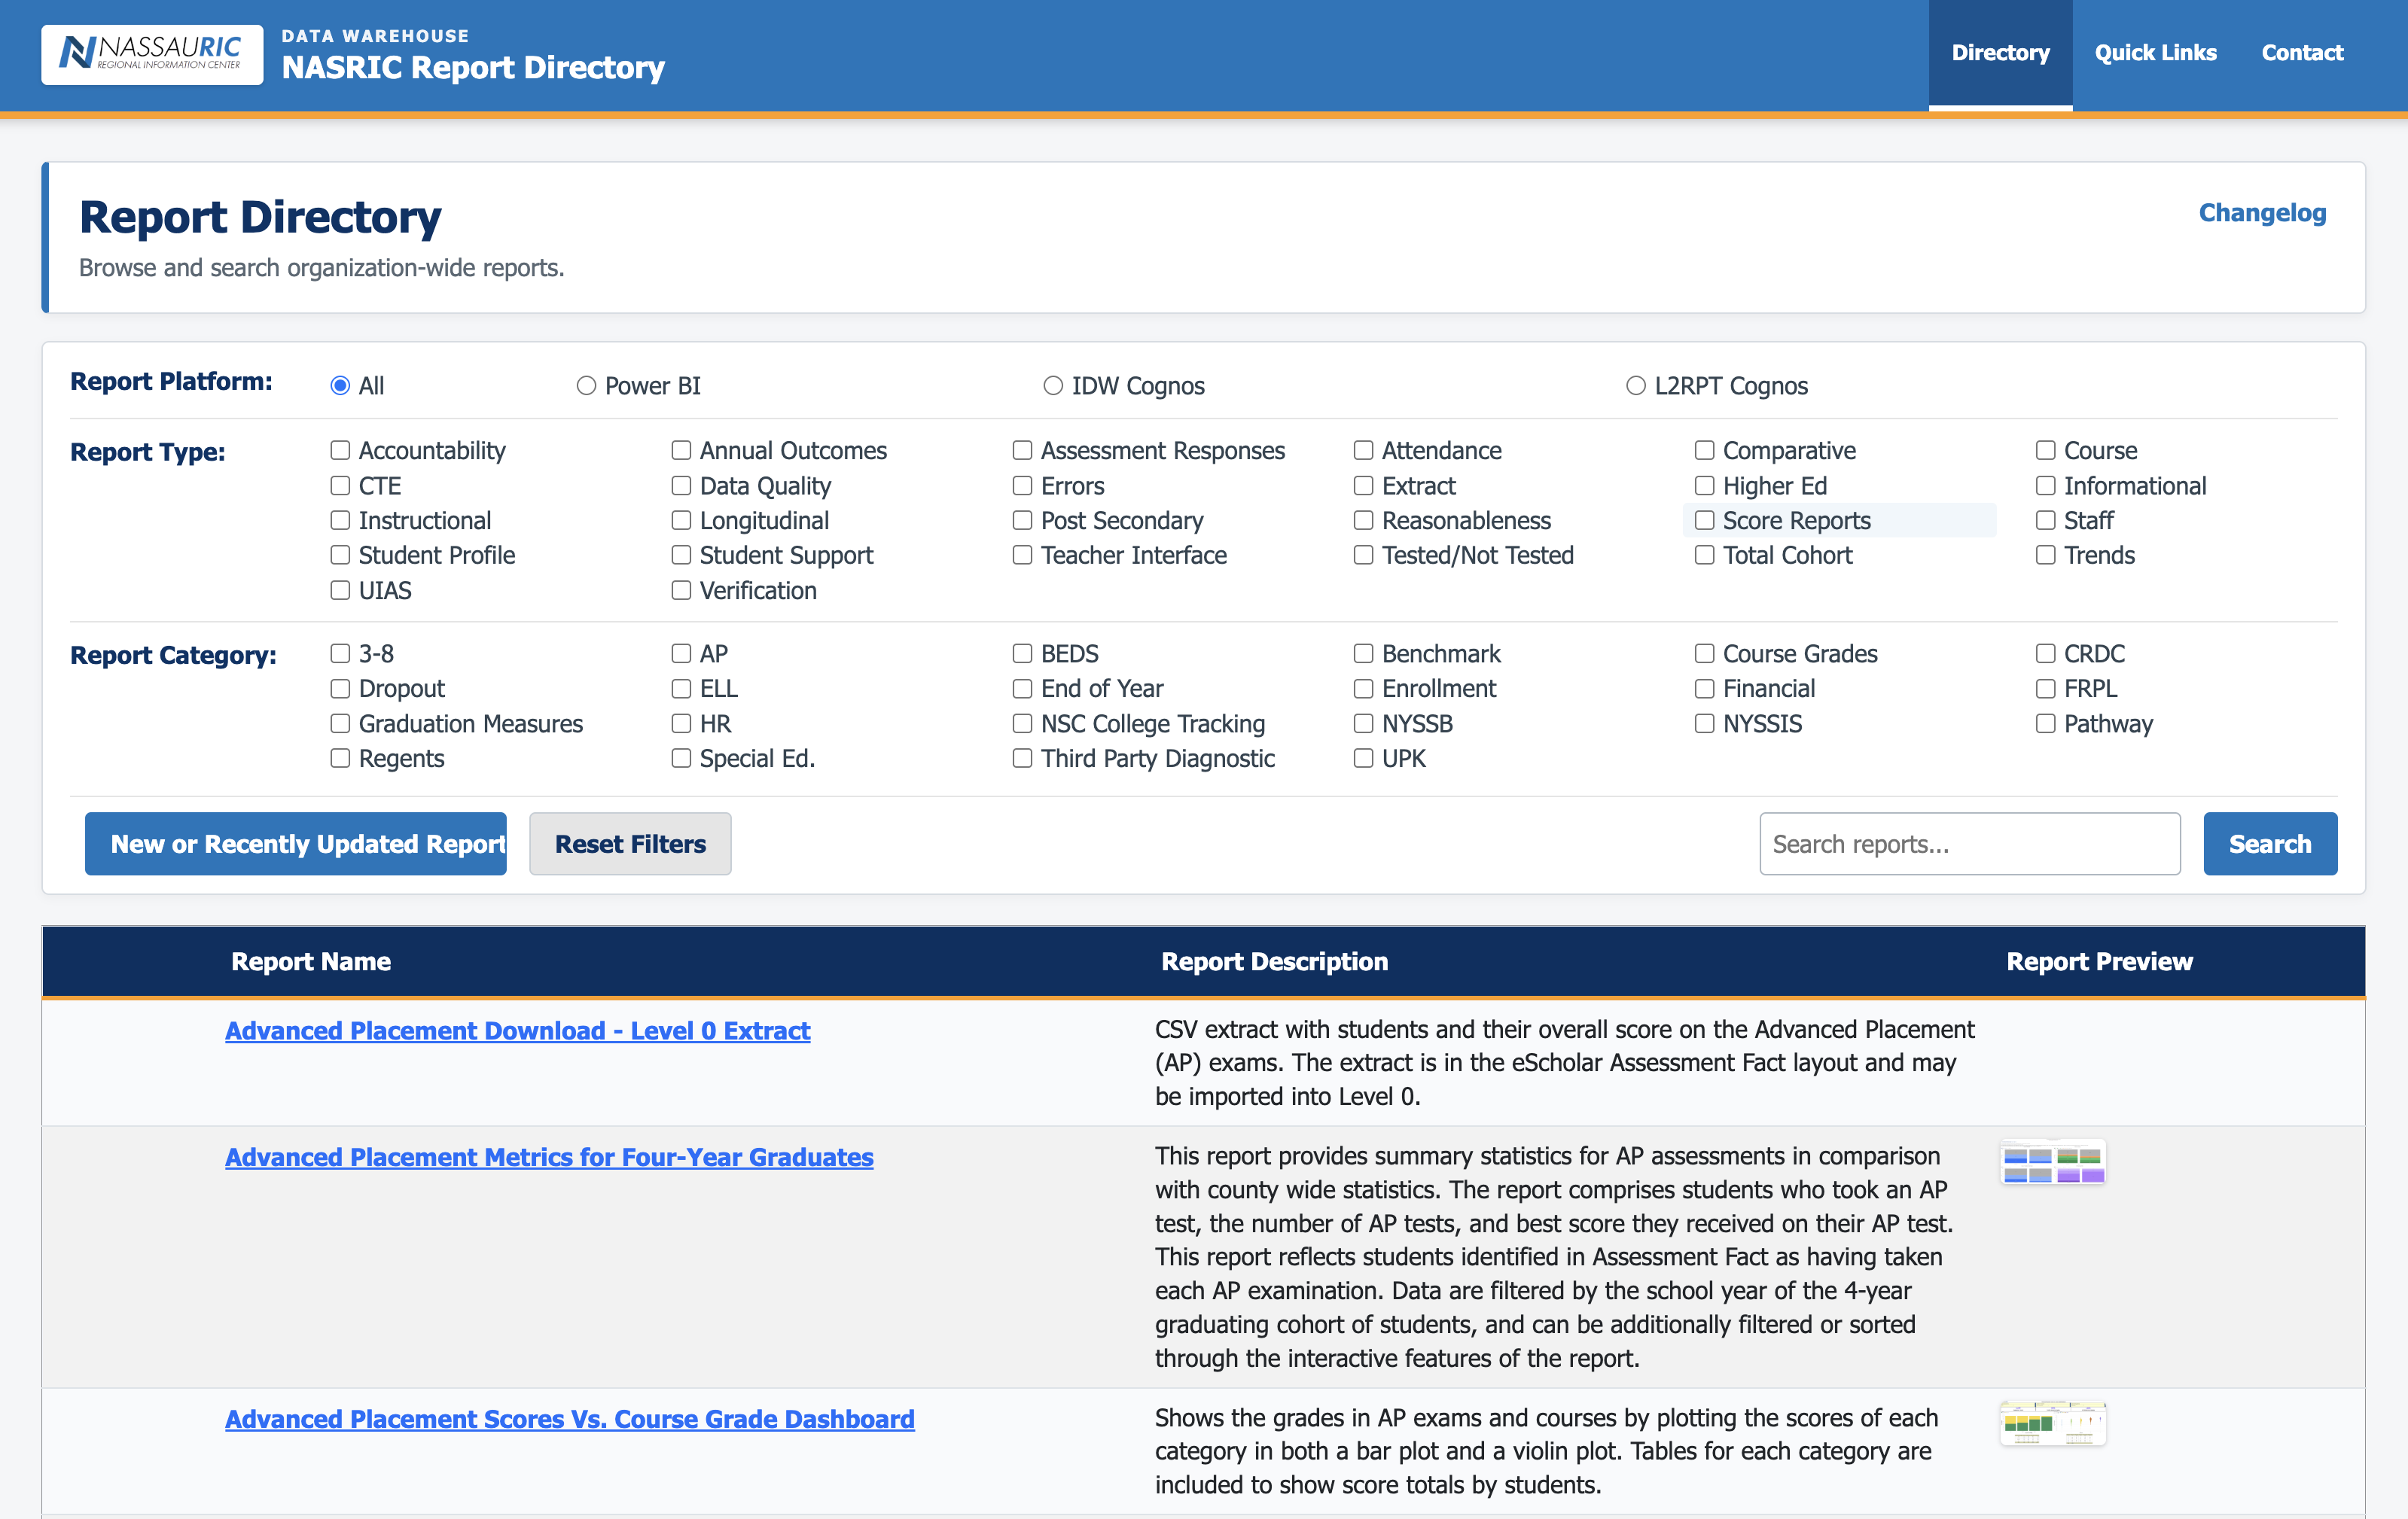
Task: Focus the Search reports input field
Action: point(1970,844)
